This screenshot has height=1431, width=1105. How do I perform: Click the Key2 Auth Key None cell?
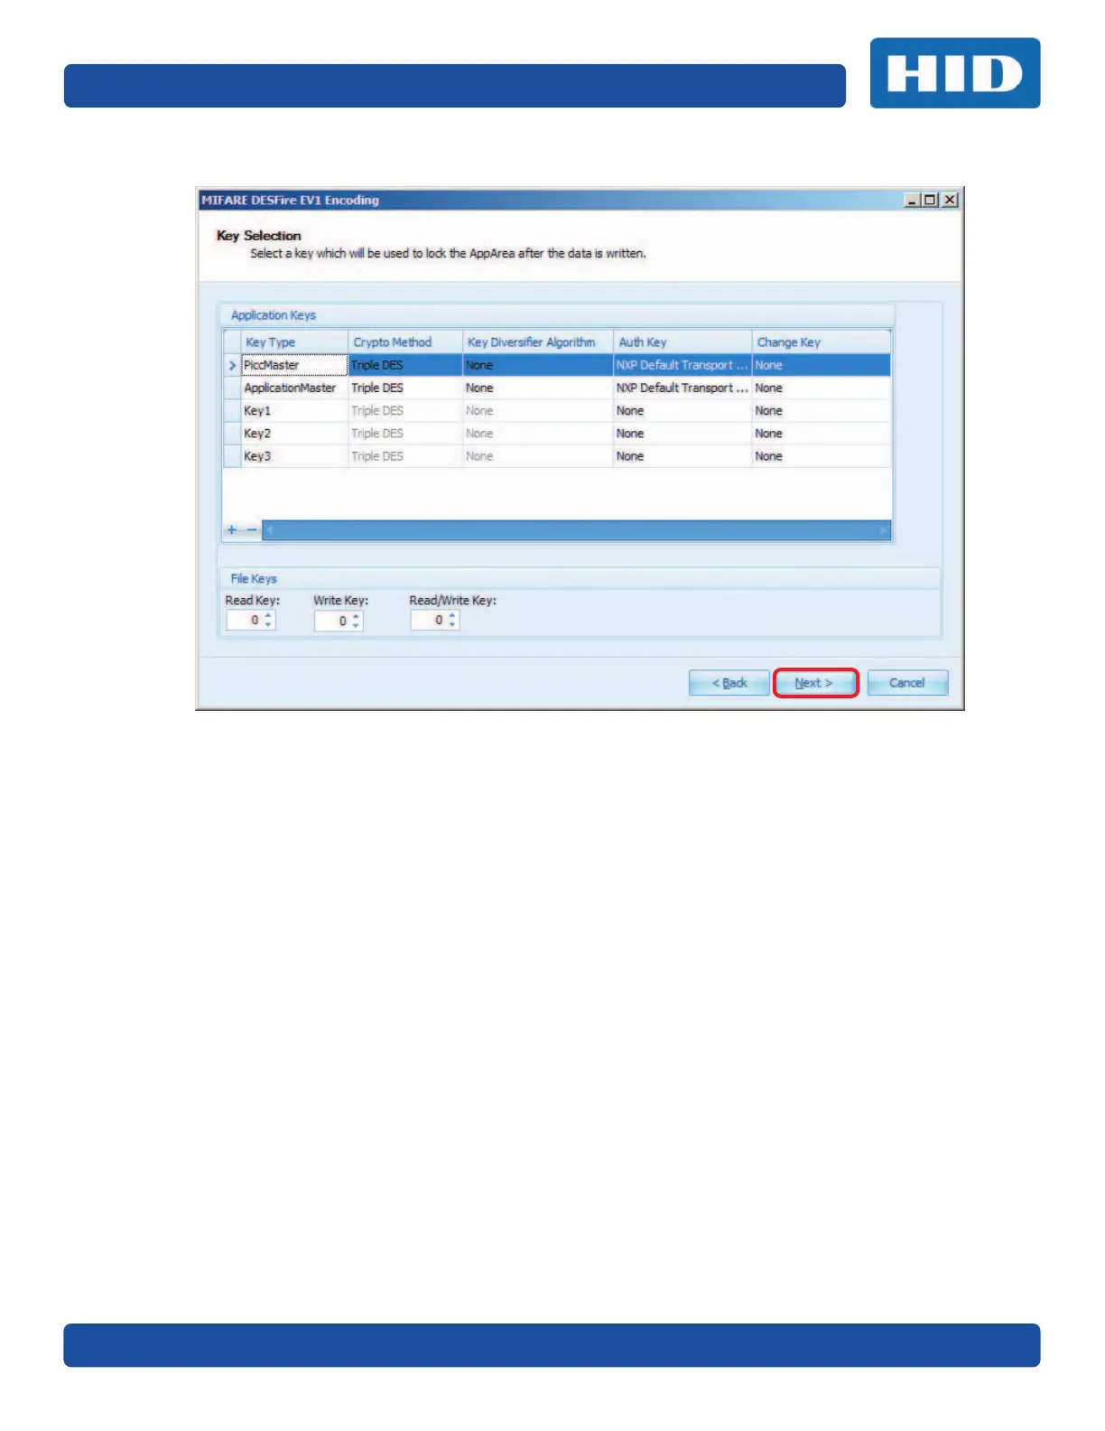click(682, 434)
